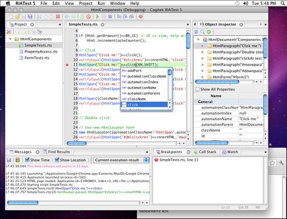Open the Current execution result dropdown
This screenshot has height=219, width=287.
point(121,160)
